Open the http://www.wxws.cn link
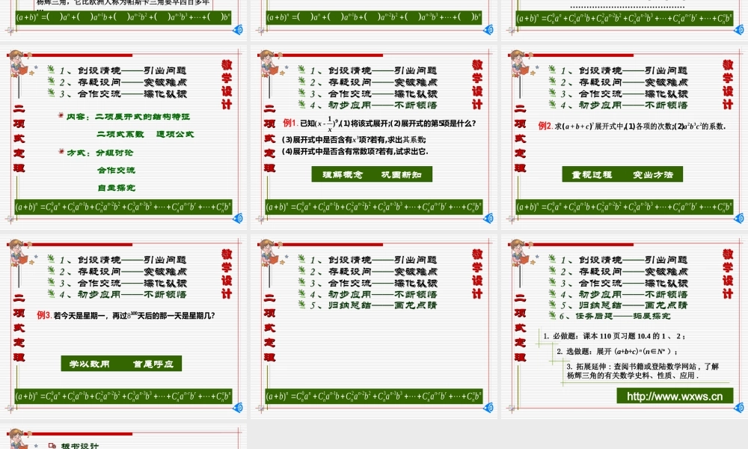This screenshot has height=449, width=748. (x=675, y=396)
